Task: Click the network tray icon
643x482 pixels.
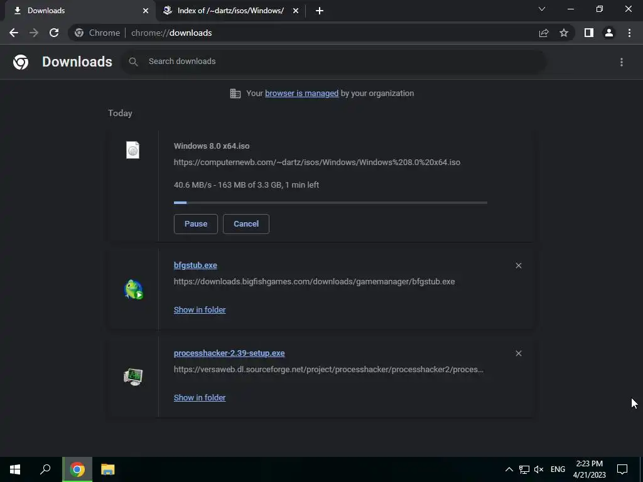Action: click(x=524, y=469)
